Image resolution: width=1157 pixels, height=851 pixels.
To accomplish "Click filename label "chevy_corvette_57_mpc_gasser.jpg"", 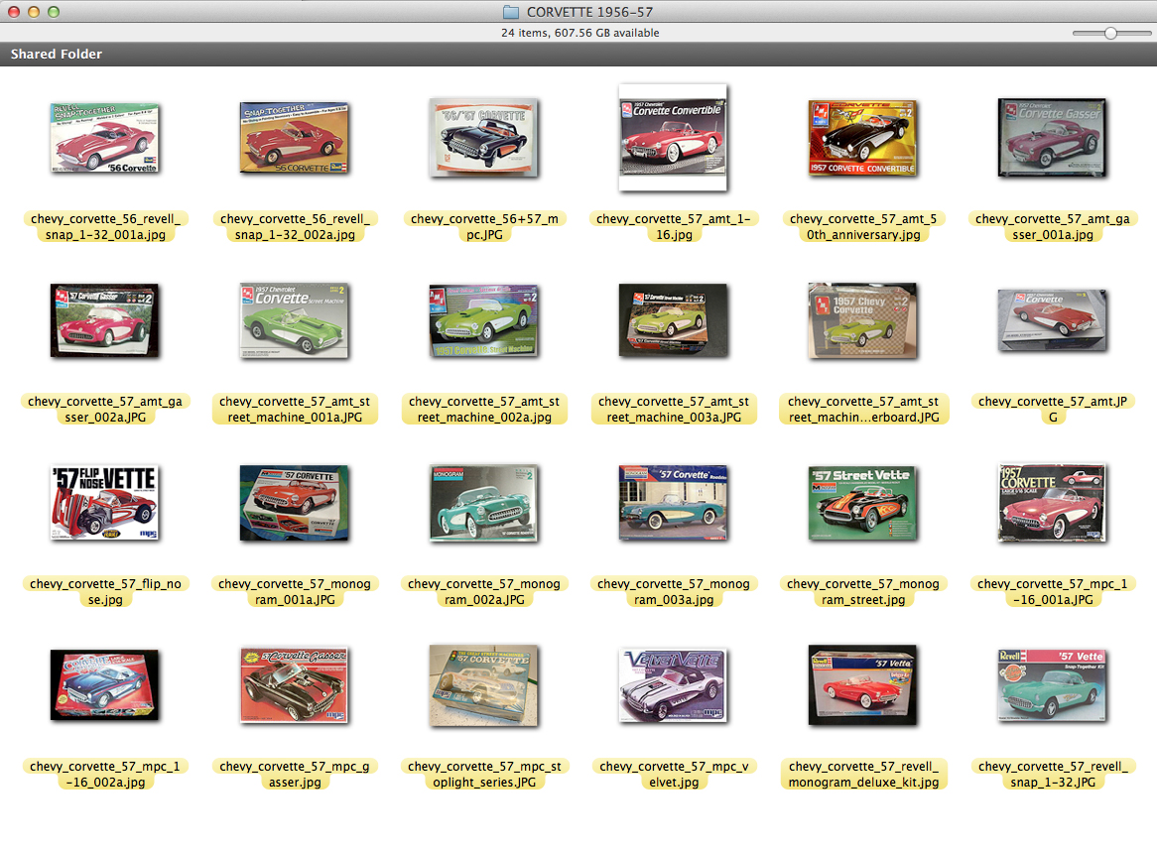I will 295,775.
